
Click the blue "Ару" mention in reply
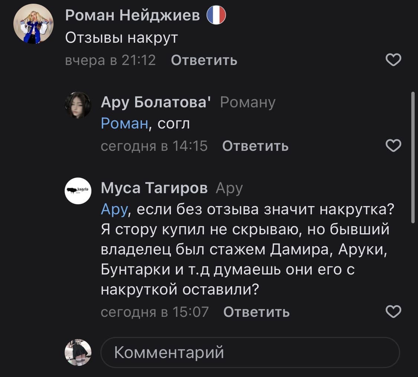coord(114,210)
